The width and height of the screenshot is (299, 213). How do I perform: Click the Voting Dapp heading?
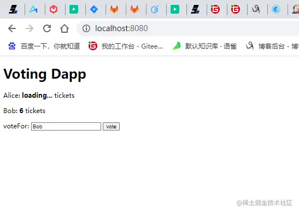click(45, 74)
